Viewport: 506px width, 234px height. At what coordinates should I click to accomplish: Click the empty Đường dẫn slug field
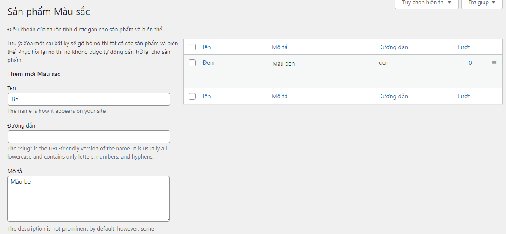pyautogui.click(x=89, y=137)
